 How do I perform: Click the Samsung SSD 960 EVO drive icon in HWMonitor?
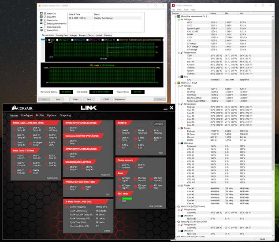[x=179, y=222]
